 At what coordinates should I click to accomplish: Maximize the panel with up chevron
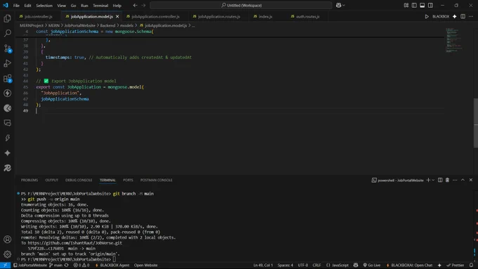pos(463,180)
